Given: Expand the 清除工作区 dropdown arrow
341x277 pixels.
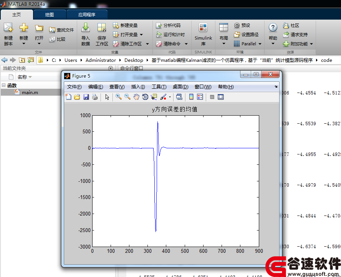Looking at the screenshot, I should point(147,44).
